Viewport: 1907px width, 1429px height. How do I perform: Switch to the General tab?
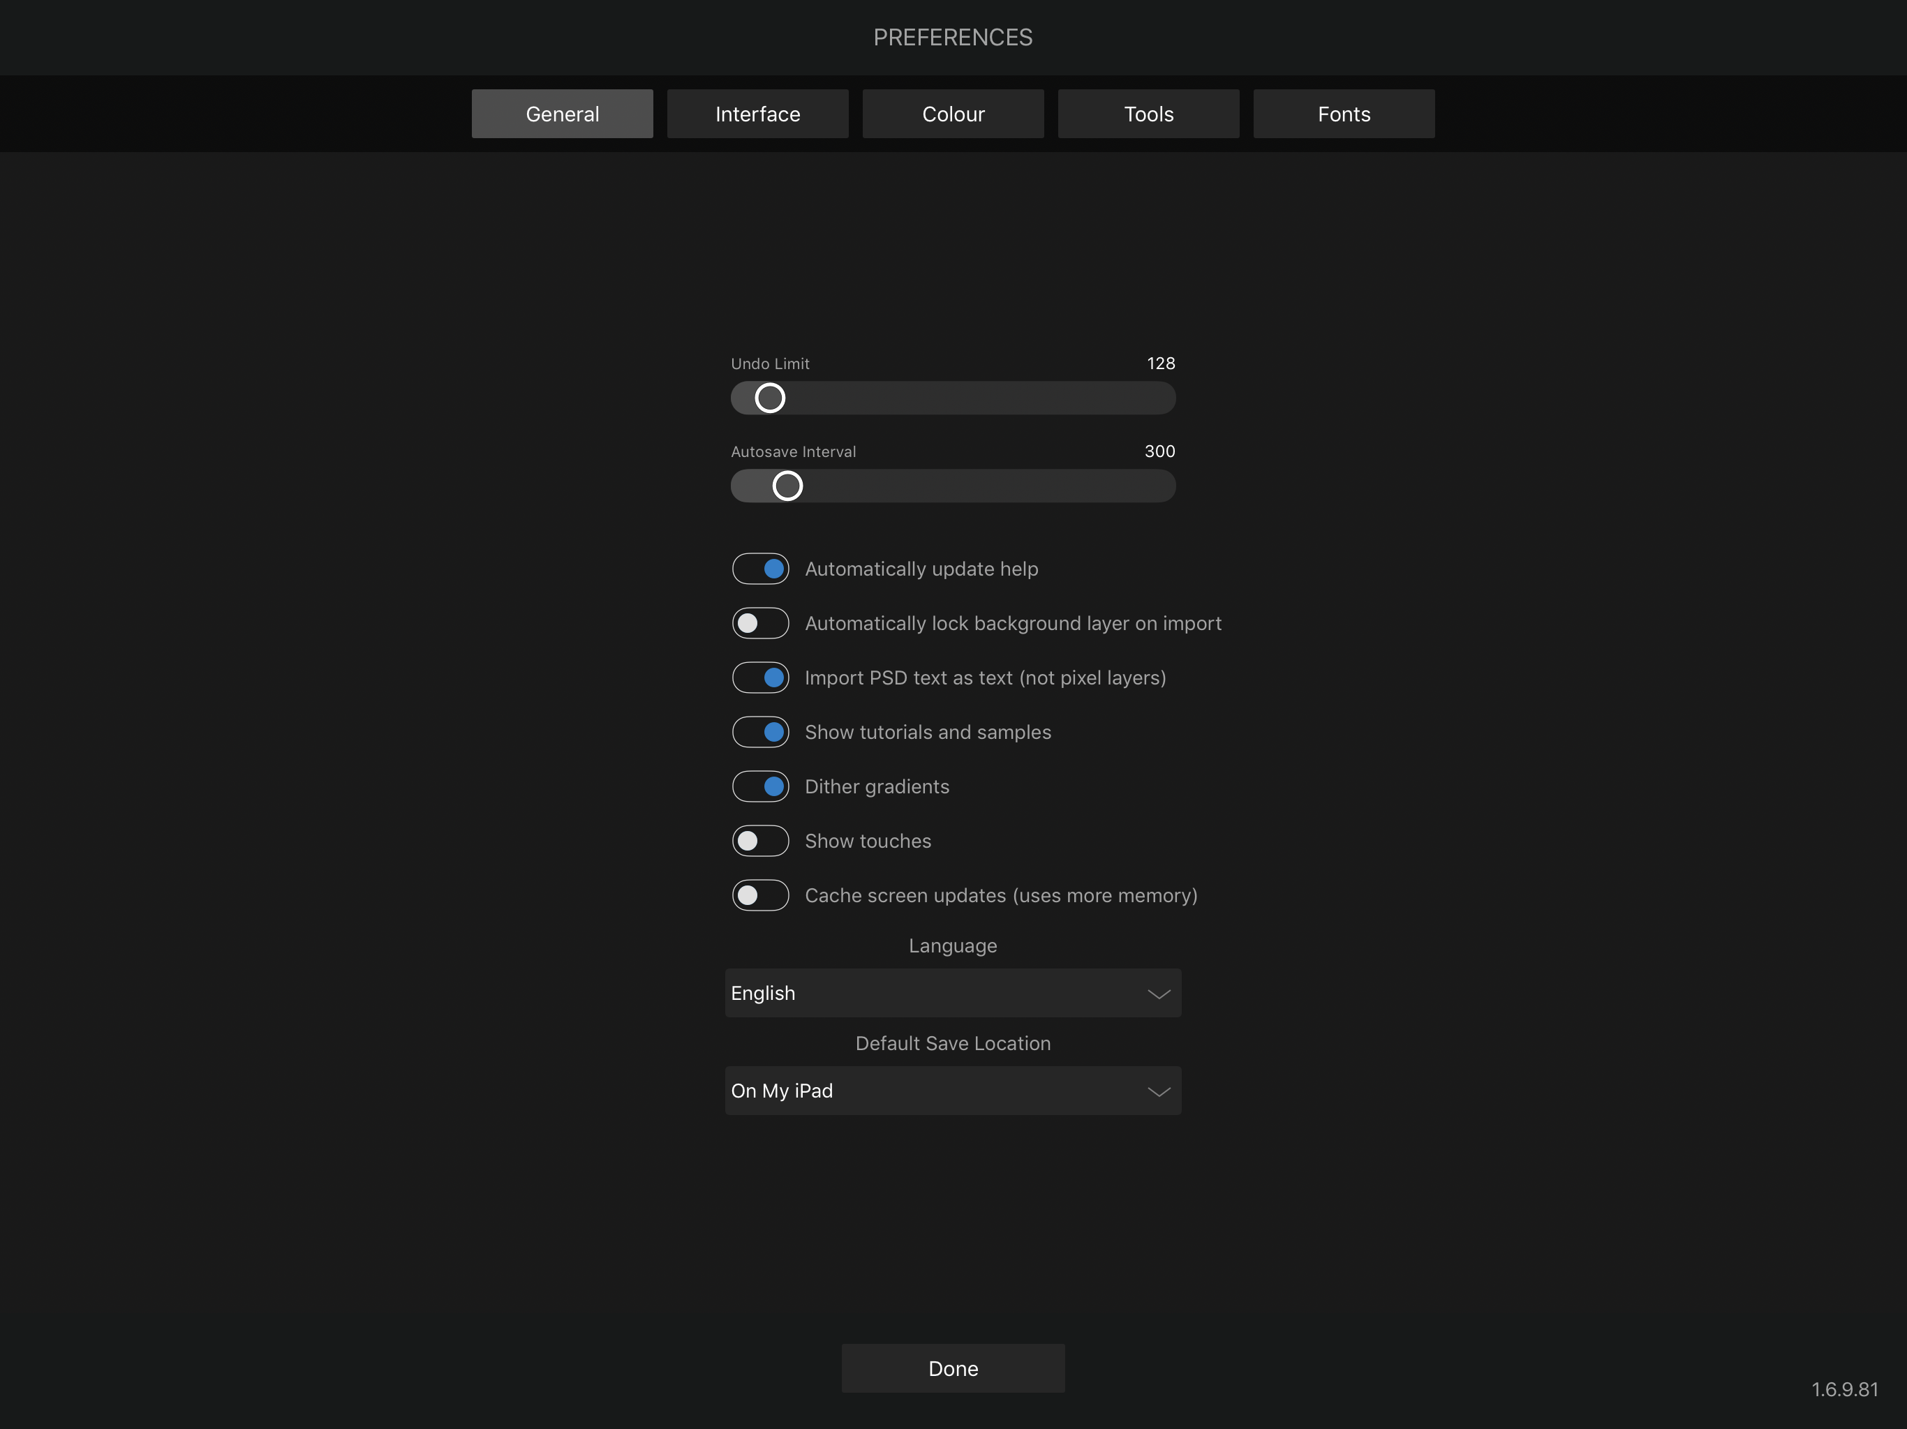562,114
